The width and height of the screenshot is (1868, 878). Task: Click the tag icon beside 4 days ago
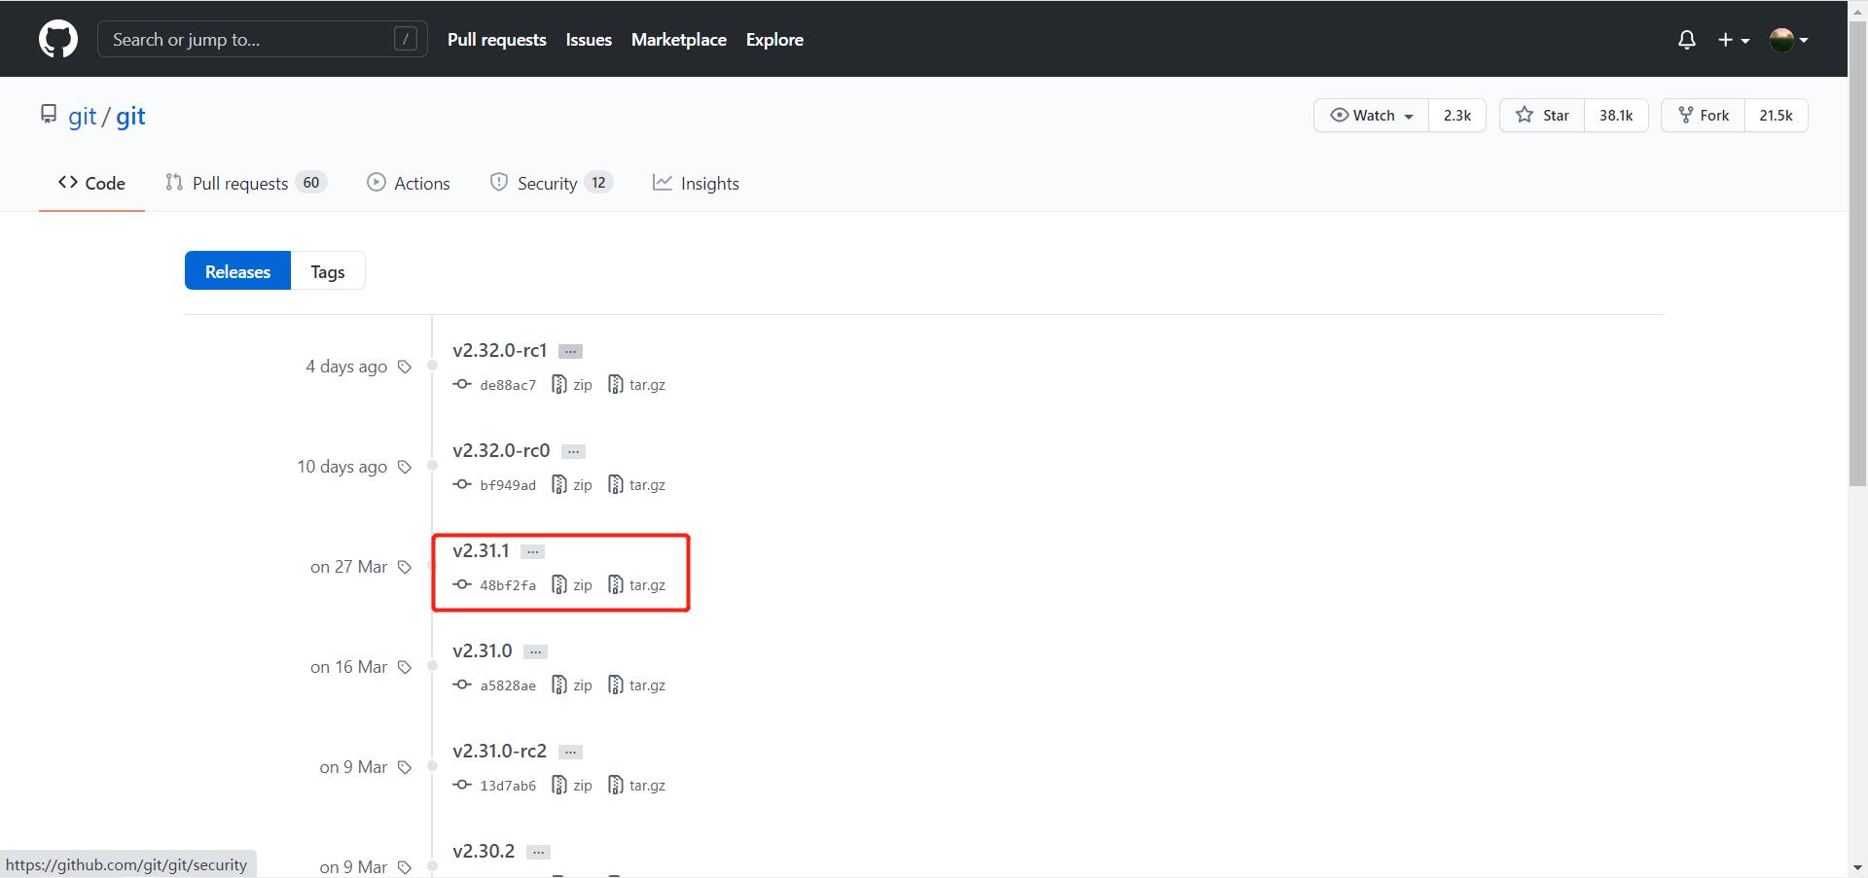pyautogui.click(x=405, y=367)
